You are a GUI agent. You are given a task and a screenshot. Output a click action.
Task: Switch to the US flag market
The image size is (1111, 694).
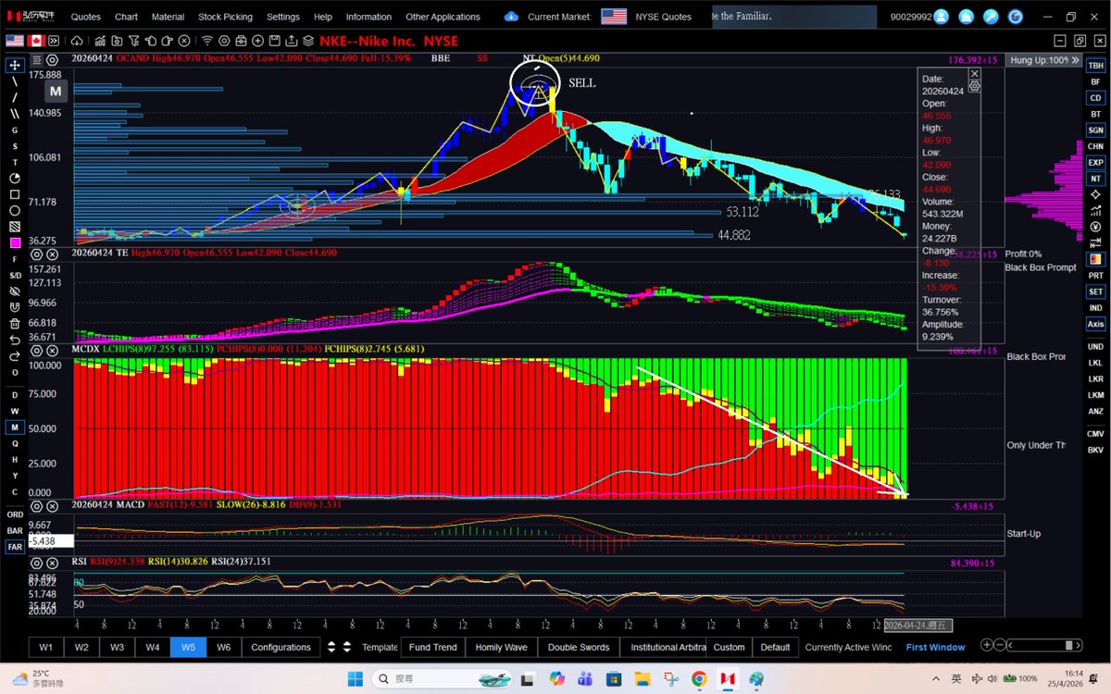tap(15, 41)
